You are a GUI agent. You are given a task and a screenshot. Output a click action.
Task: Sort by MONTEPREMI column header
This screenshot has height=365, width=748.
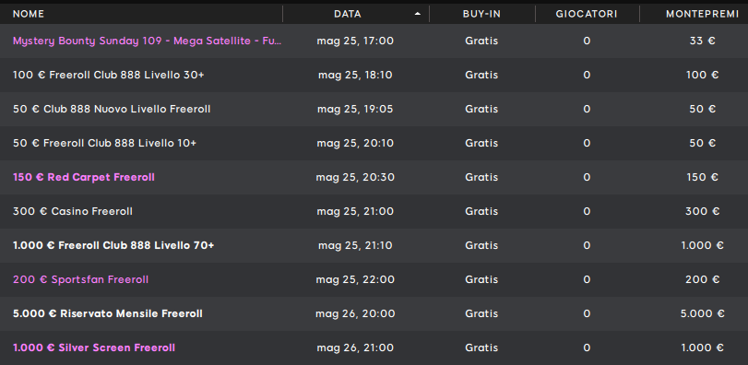click(702, 14)
